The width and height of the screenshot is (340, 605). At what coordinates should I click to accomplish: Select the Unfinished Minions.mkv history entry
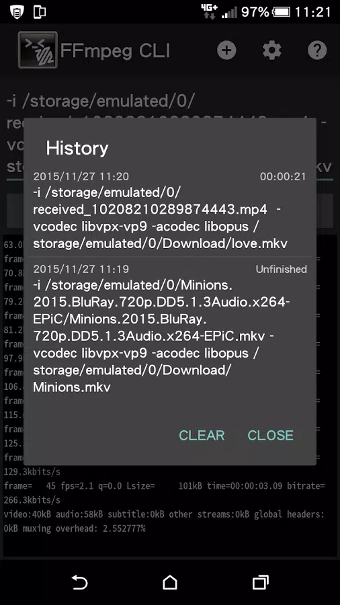(x=170, y=327)
